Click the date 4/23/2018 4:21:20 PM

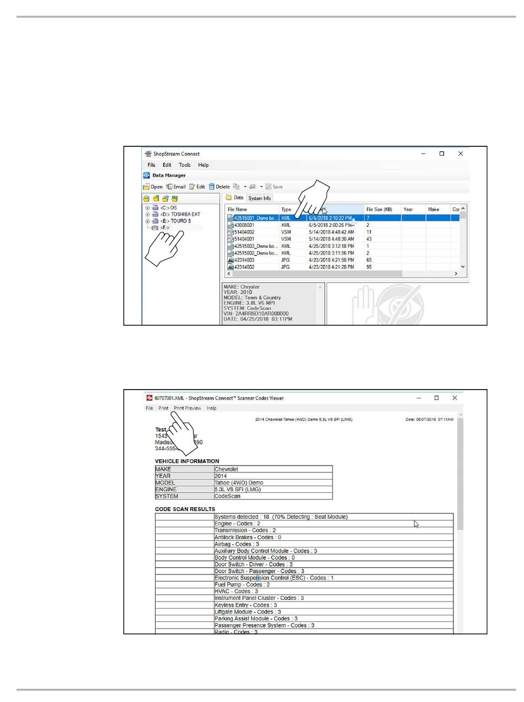331,267
